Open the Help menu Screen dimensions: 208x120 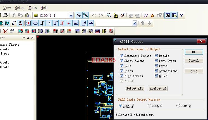(x=44, y=8)
